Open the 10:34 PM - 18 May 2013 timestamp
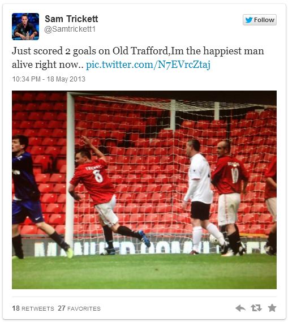288x322 pixels. 49,79
